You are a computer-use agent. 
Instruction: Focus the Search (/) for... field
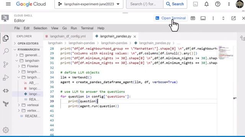[145, 4]
